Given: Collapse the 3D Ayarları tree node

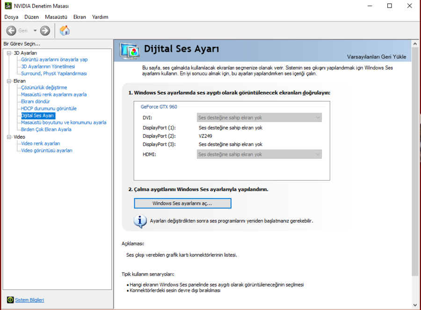Looking at the screenshot, I should [9, 53].
